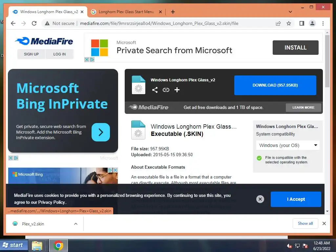
Task: Close the Windows Longhorn Plex Glass_v2 tab
Action: (x=82, y=12)
